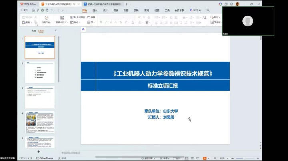Open the Section dropdown
Viewport: 288px width, 161px height.
pyautogui.click(x=91, y=22)
